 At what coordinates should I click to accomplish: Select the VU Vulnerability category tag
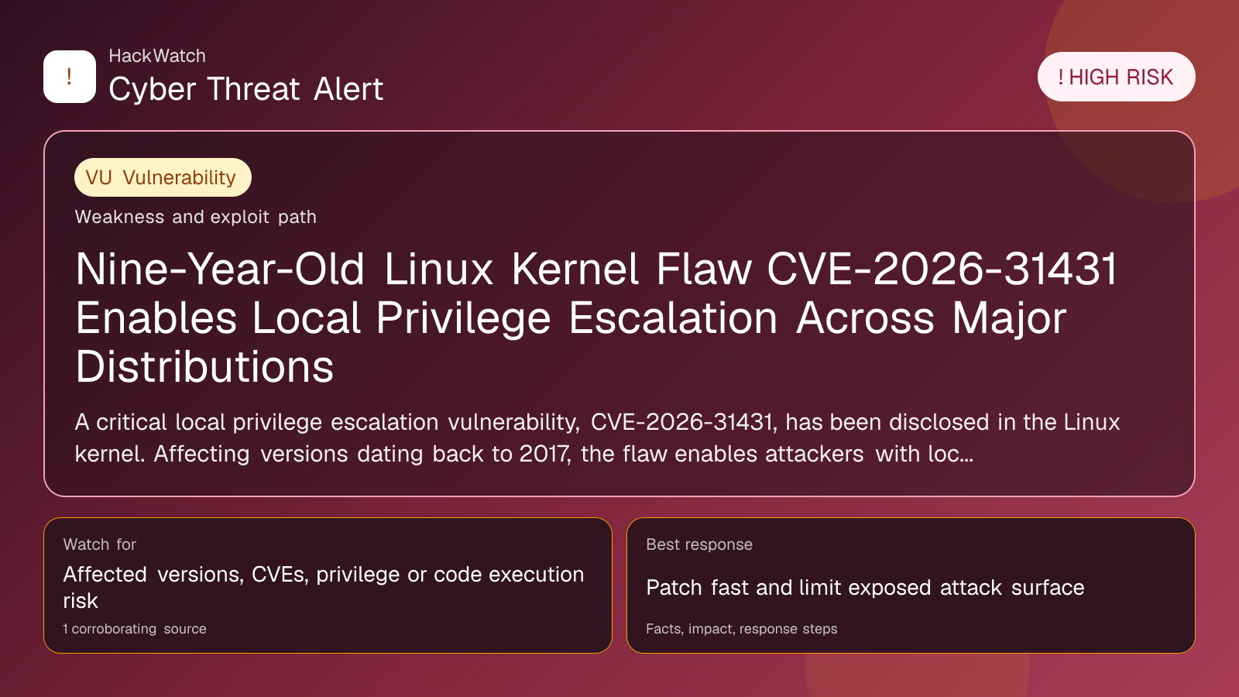pos(163,177)
